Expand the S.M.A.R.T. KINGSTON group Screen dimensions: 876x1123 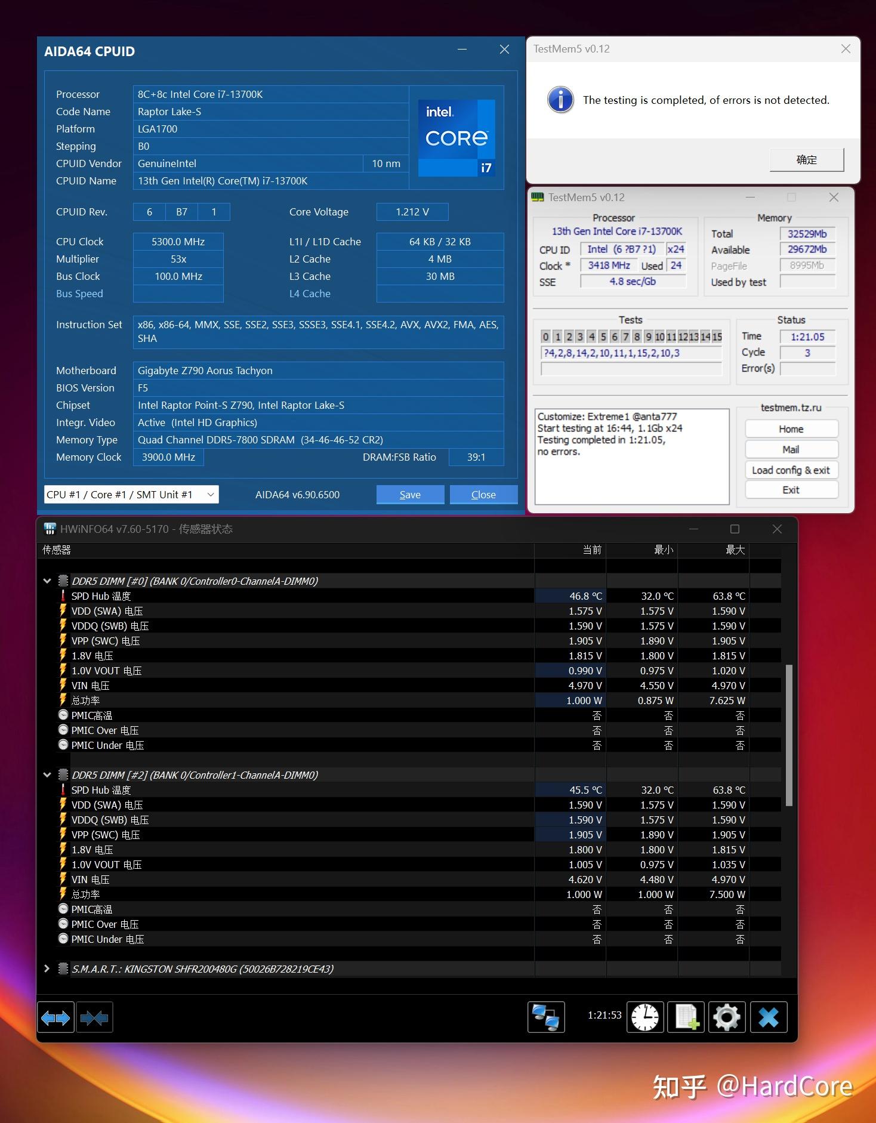point(47,968)
